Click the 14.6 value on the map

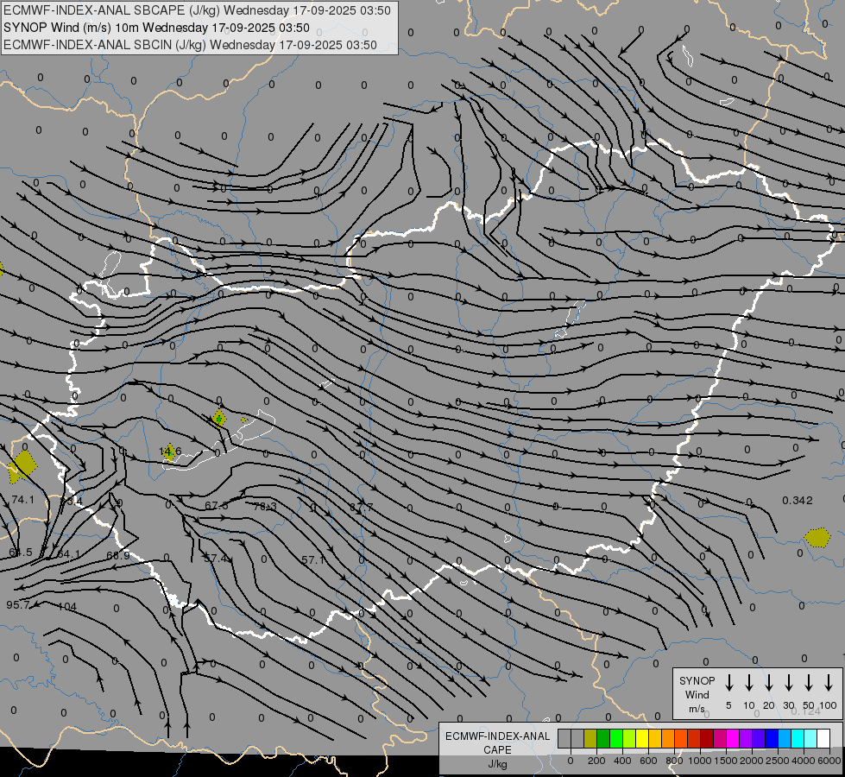click(170, 451)
